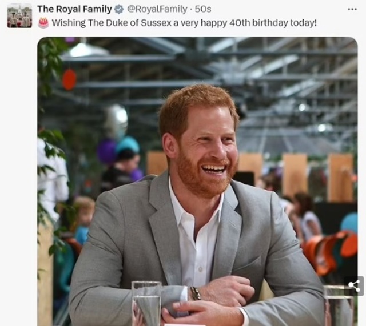Click the wristwatch in the photo
This screenshot has height=326, width=366.
click(196, 293)
